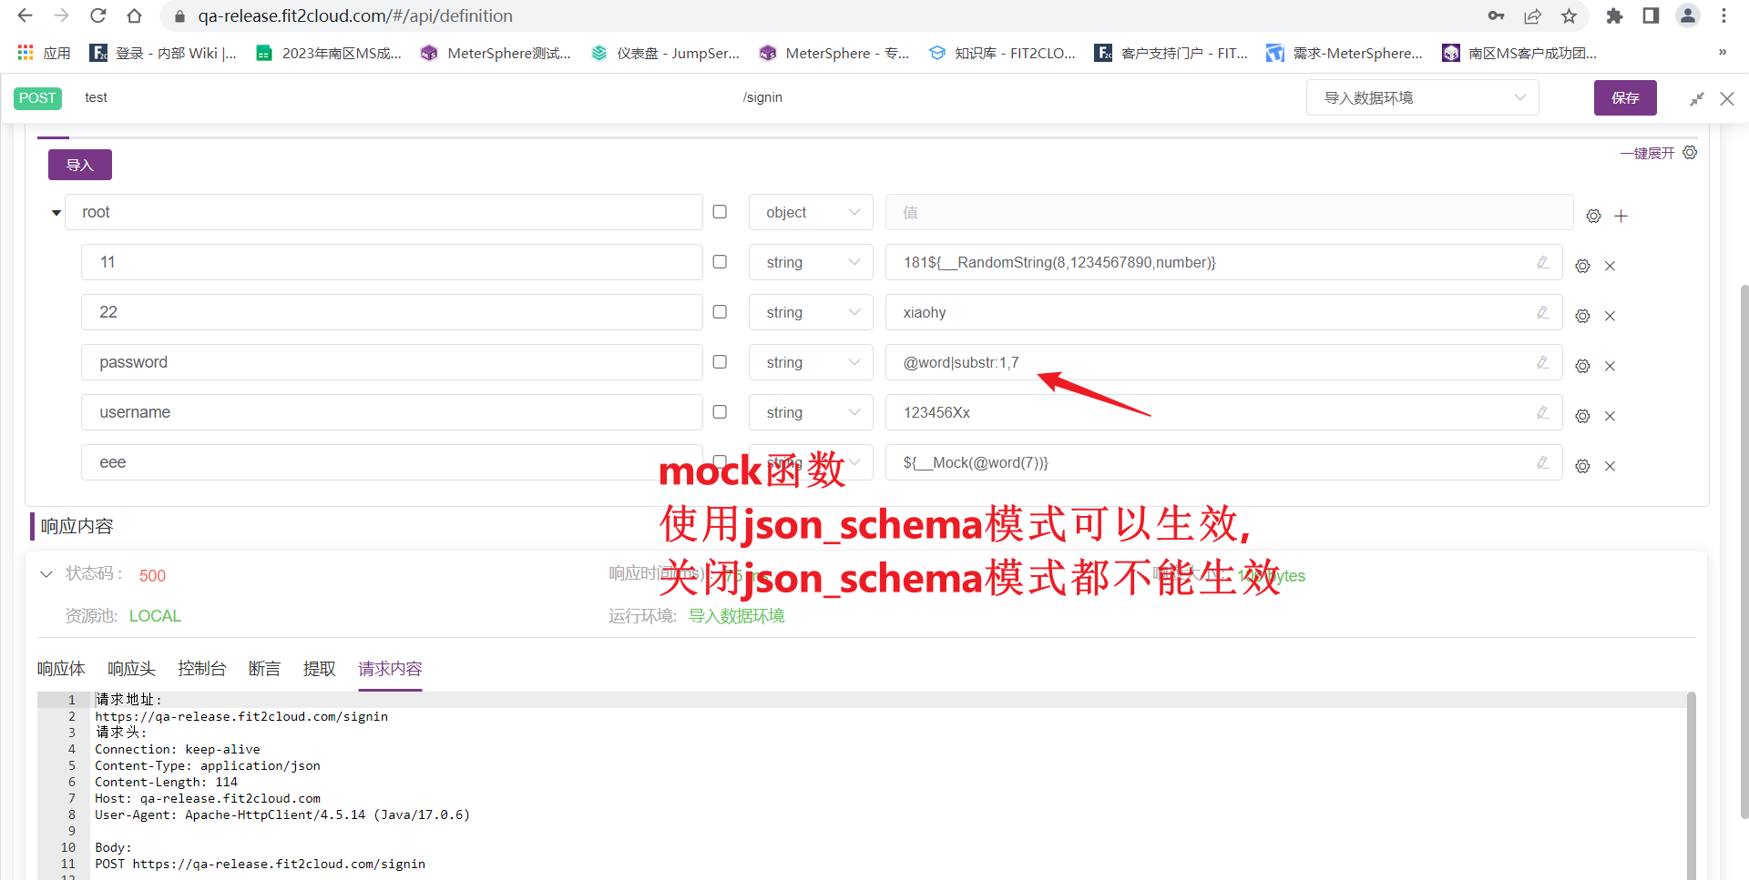The width and height of the screenshot is (1749, 880).
Task: Click the gear icon beside 一键展开
Action: click(x=1691, y=152)
